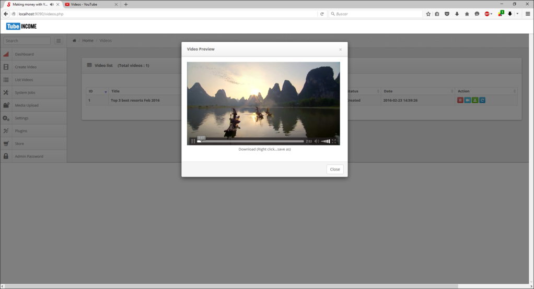Open Media Upload in the sidebar
Screen dimensions: 534x289
pyautogui.click(x=33, y=105)
